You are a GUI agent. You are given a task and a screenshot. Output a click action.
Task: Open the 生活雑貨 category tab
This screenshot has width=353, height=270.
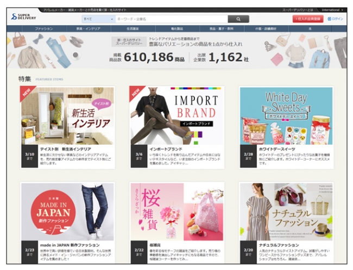coord(132,28)
